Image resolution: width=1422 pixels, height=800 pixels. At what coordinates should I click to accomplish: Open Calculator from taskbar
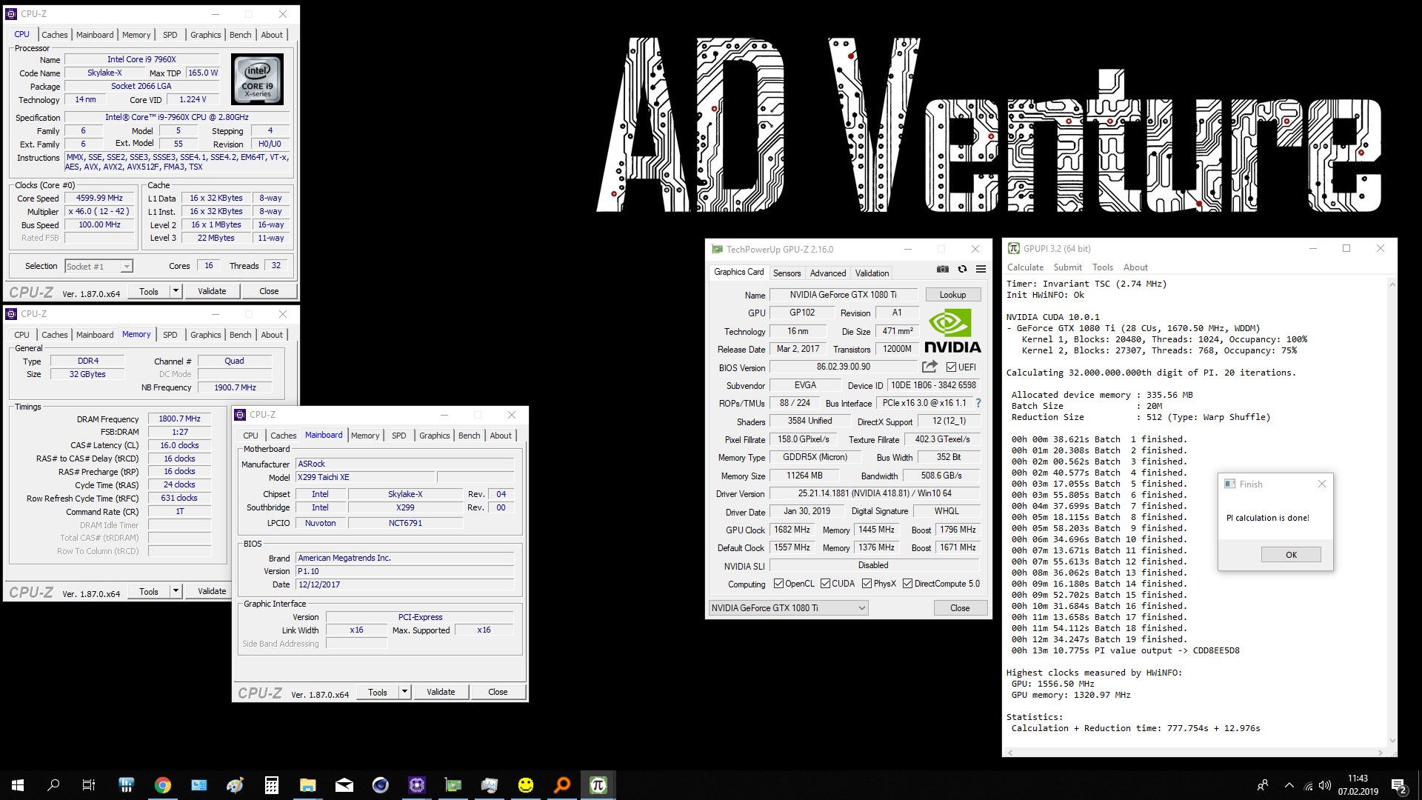(x=271, y=785)
